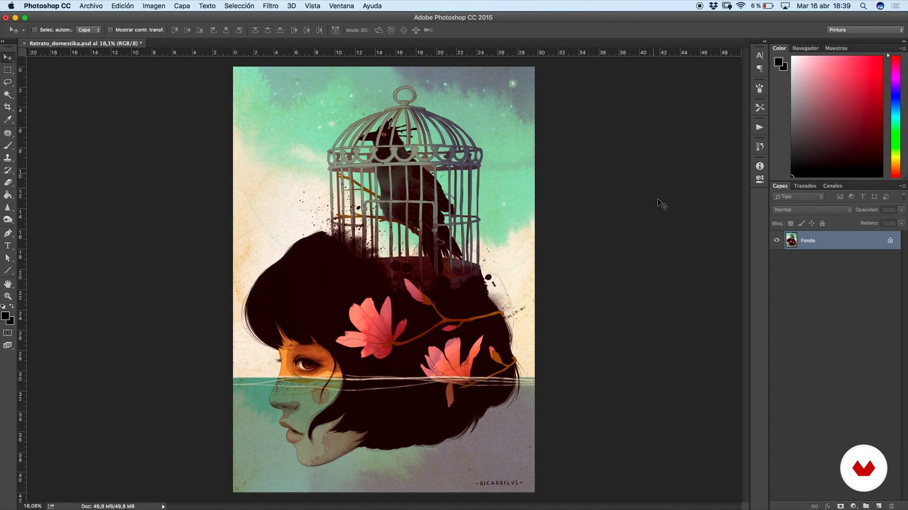This screenshot has height=510, width=908.
Task: Switch to the Navegador tab
Action: pyautogui.click(x=805, y=48)
